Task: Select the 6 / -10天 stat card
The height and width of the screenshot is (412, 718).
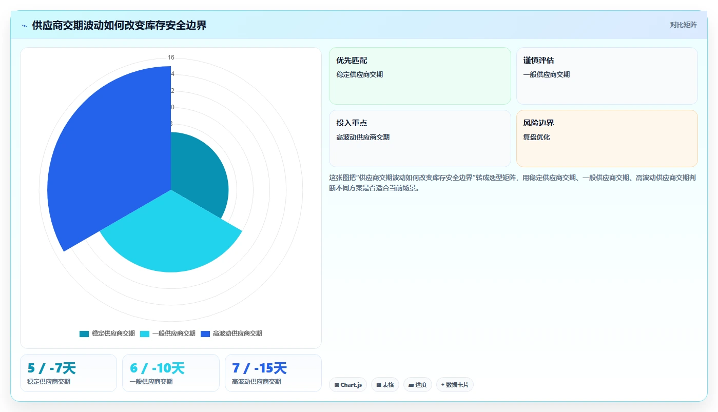Action: pos(171,373)
